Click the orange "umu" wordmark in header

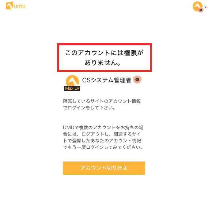(x=20, y=6)
